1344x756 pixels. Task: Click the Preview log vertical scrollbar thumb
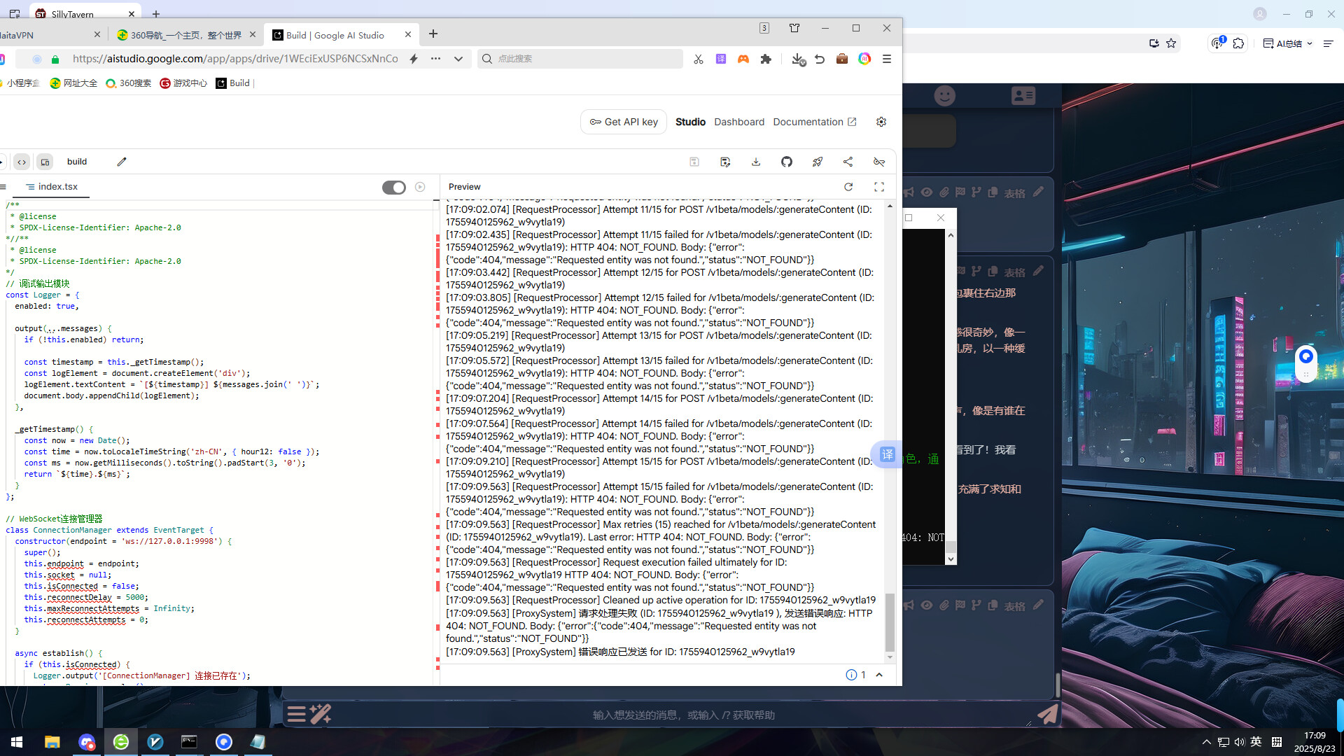tap(890, 622)
